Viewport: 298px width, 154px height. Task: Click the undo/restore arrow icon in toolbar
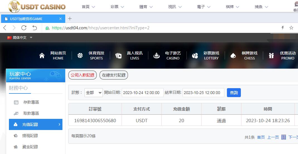pos(35,28)
